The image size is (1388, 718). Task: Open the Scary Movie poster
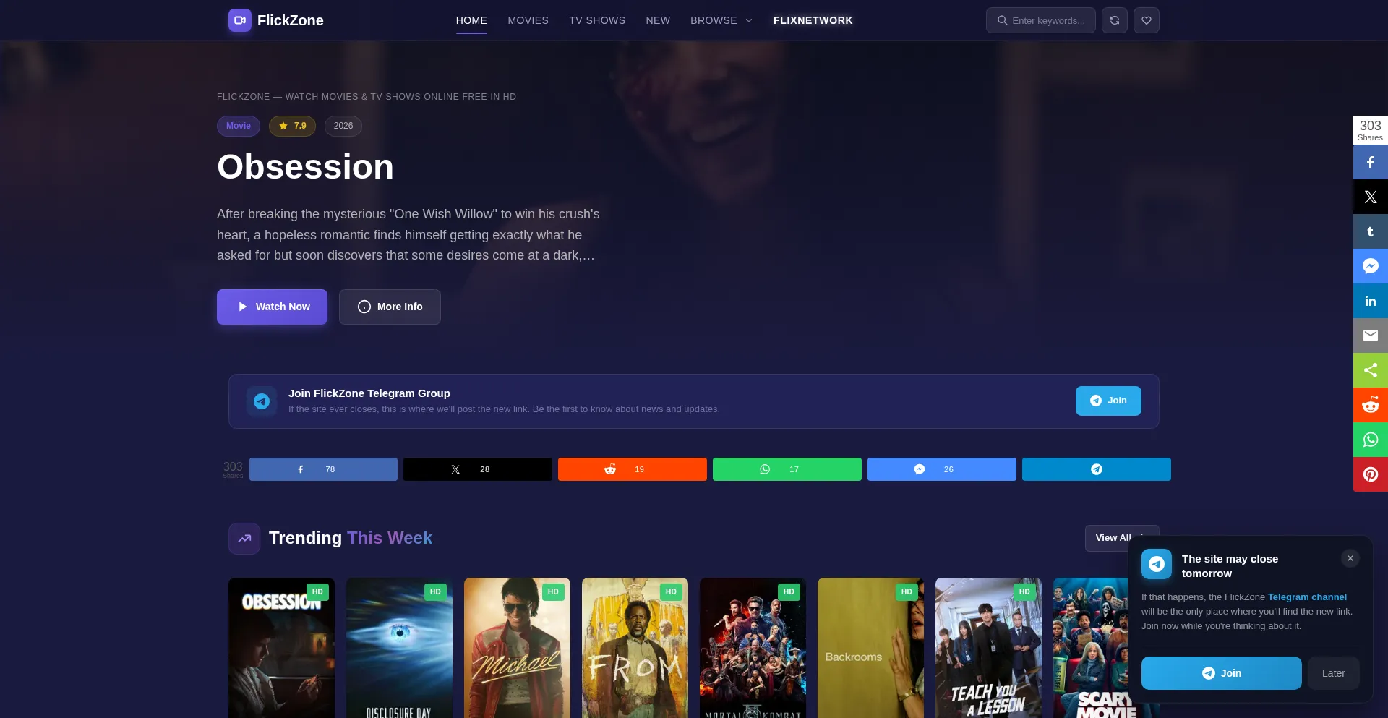click(1090, 648)
